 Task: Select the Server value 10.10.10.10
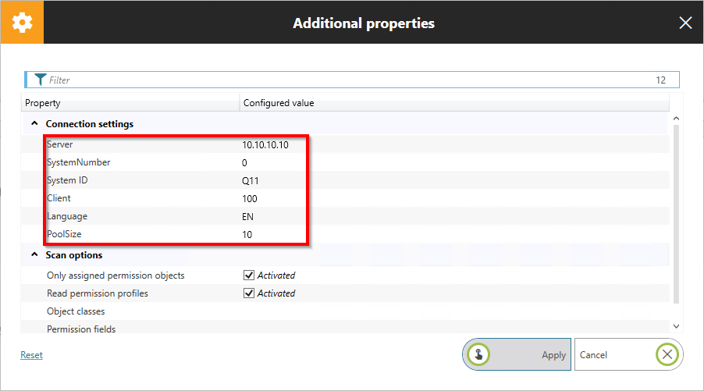265,145
